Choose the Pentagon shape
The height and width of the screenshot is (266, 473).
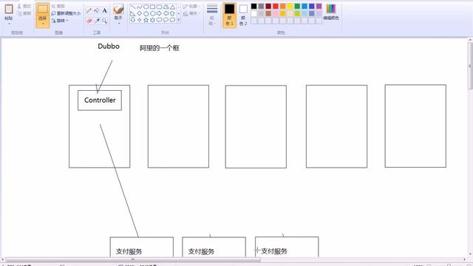pos(146,13)
